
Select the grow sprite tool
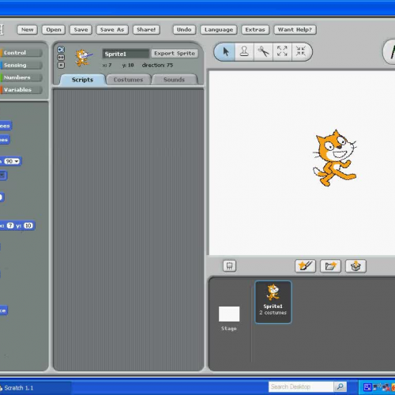point(282,52)
